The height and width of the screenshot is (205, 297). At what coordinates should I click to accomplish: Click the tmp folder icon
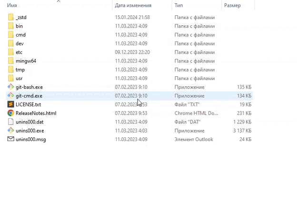pos(11,70)
